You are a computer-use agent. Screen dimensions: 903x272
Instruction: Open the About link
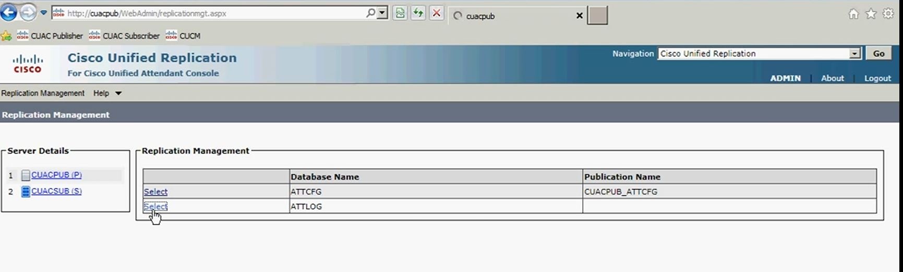pyautogui.click(x=832, y=78)
